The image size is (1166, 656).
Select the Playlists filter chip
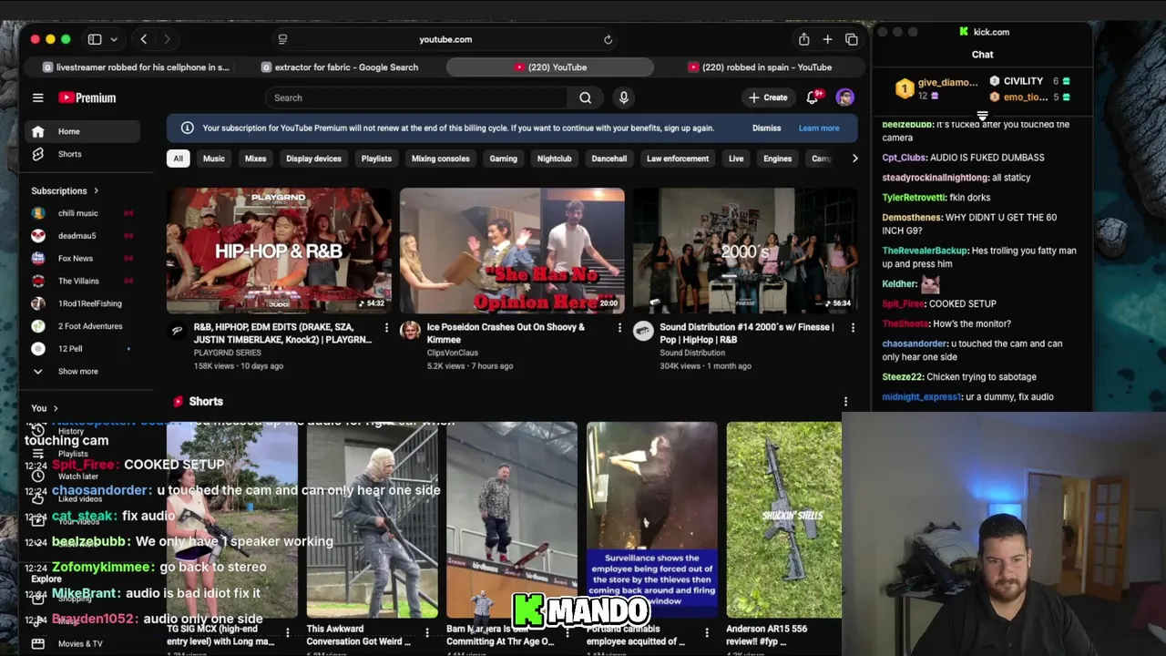(x=376, y=159)
